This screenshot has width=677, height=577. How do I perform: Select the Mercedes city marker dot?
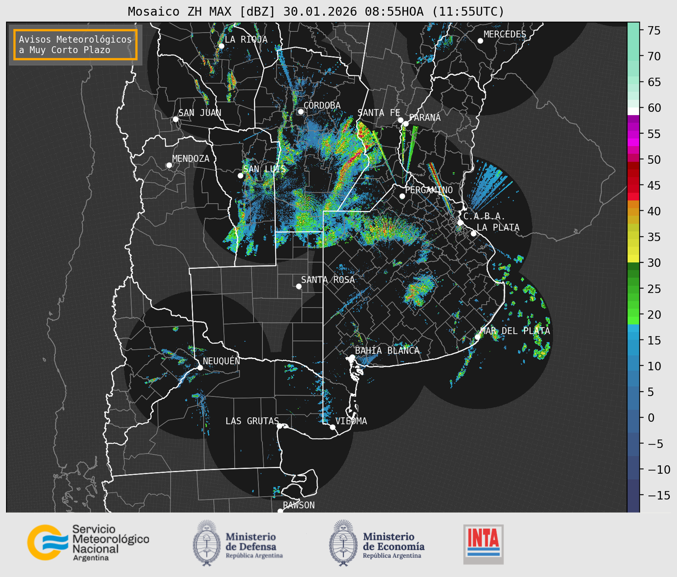tap(480, 41)
